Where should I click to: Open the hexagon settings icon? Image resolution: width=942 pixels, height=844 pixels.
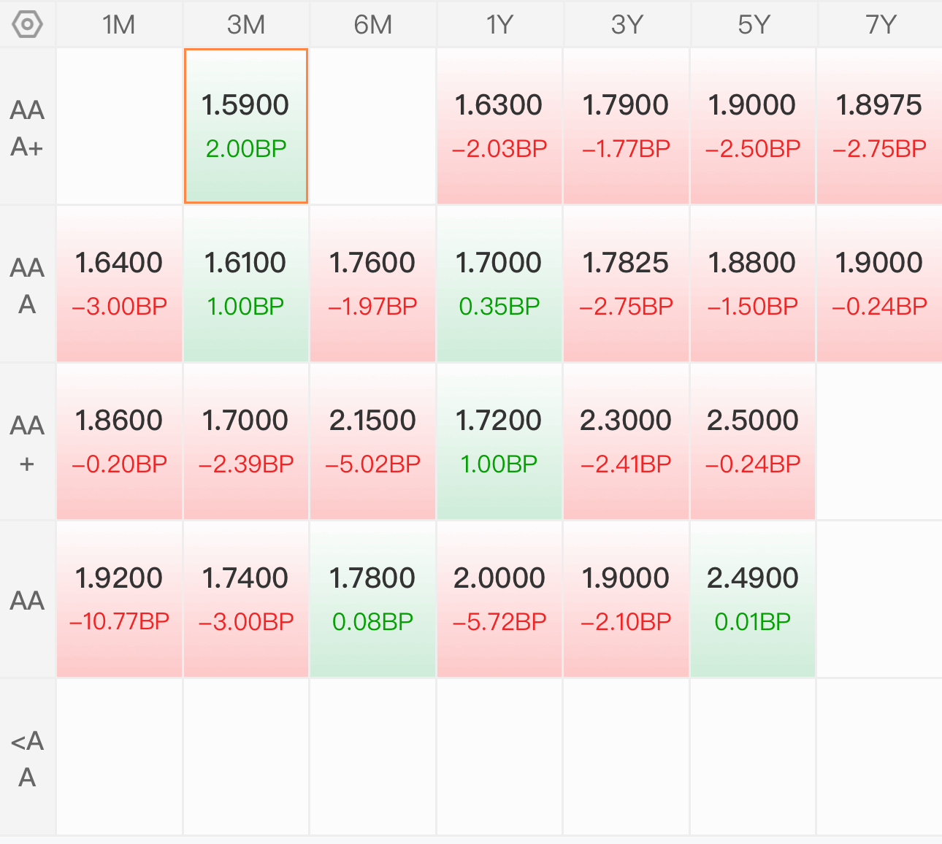(x=28, y=24)
